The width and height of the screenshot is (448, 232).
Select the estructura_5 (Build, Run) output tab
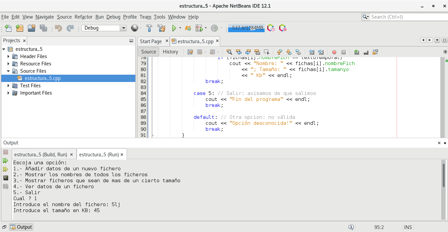(x=41, y=155)
